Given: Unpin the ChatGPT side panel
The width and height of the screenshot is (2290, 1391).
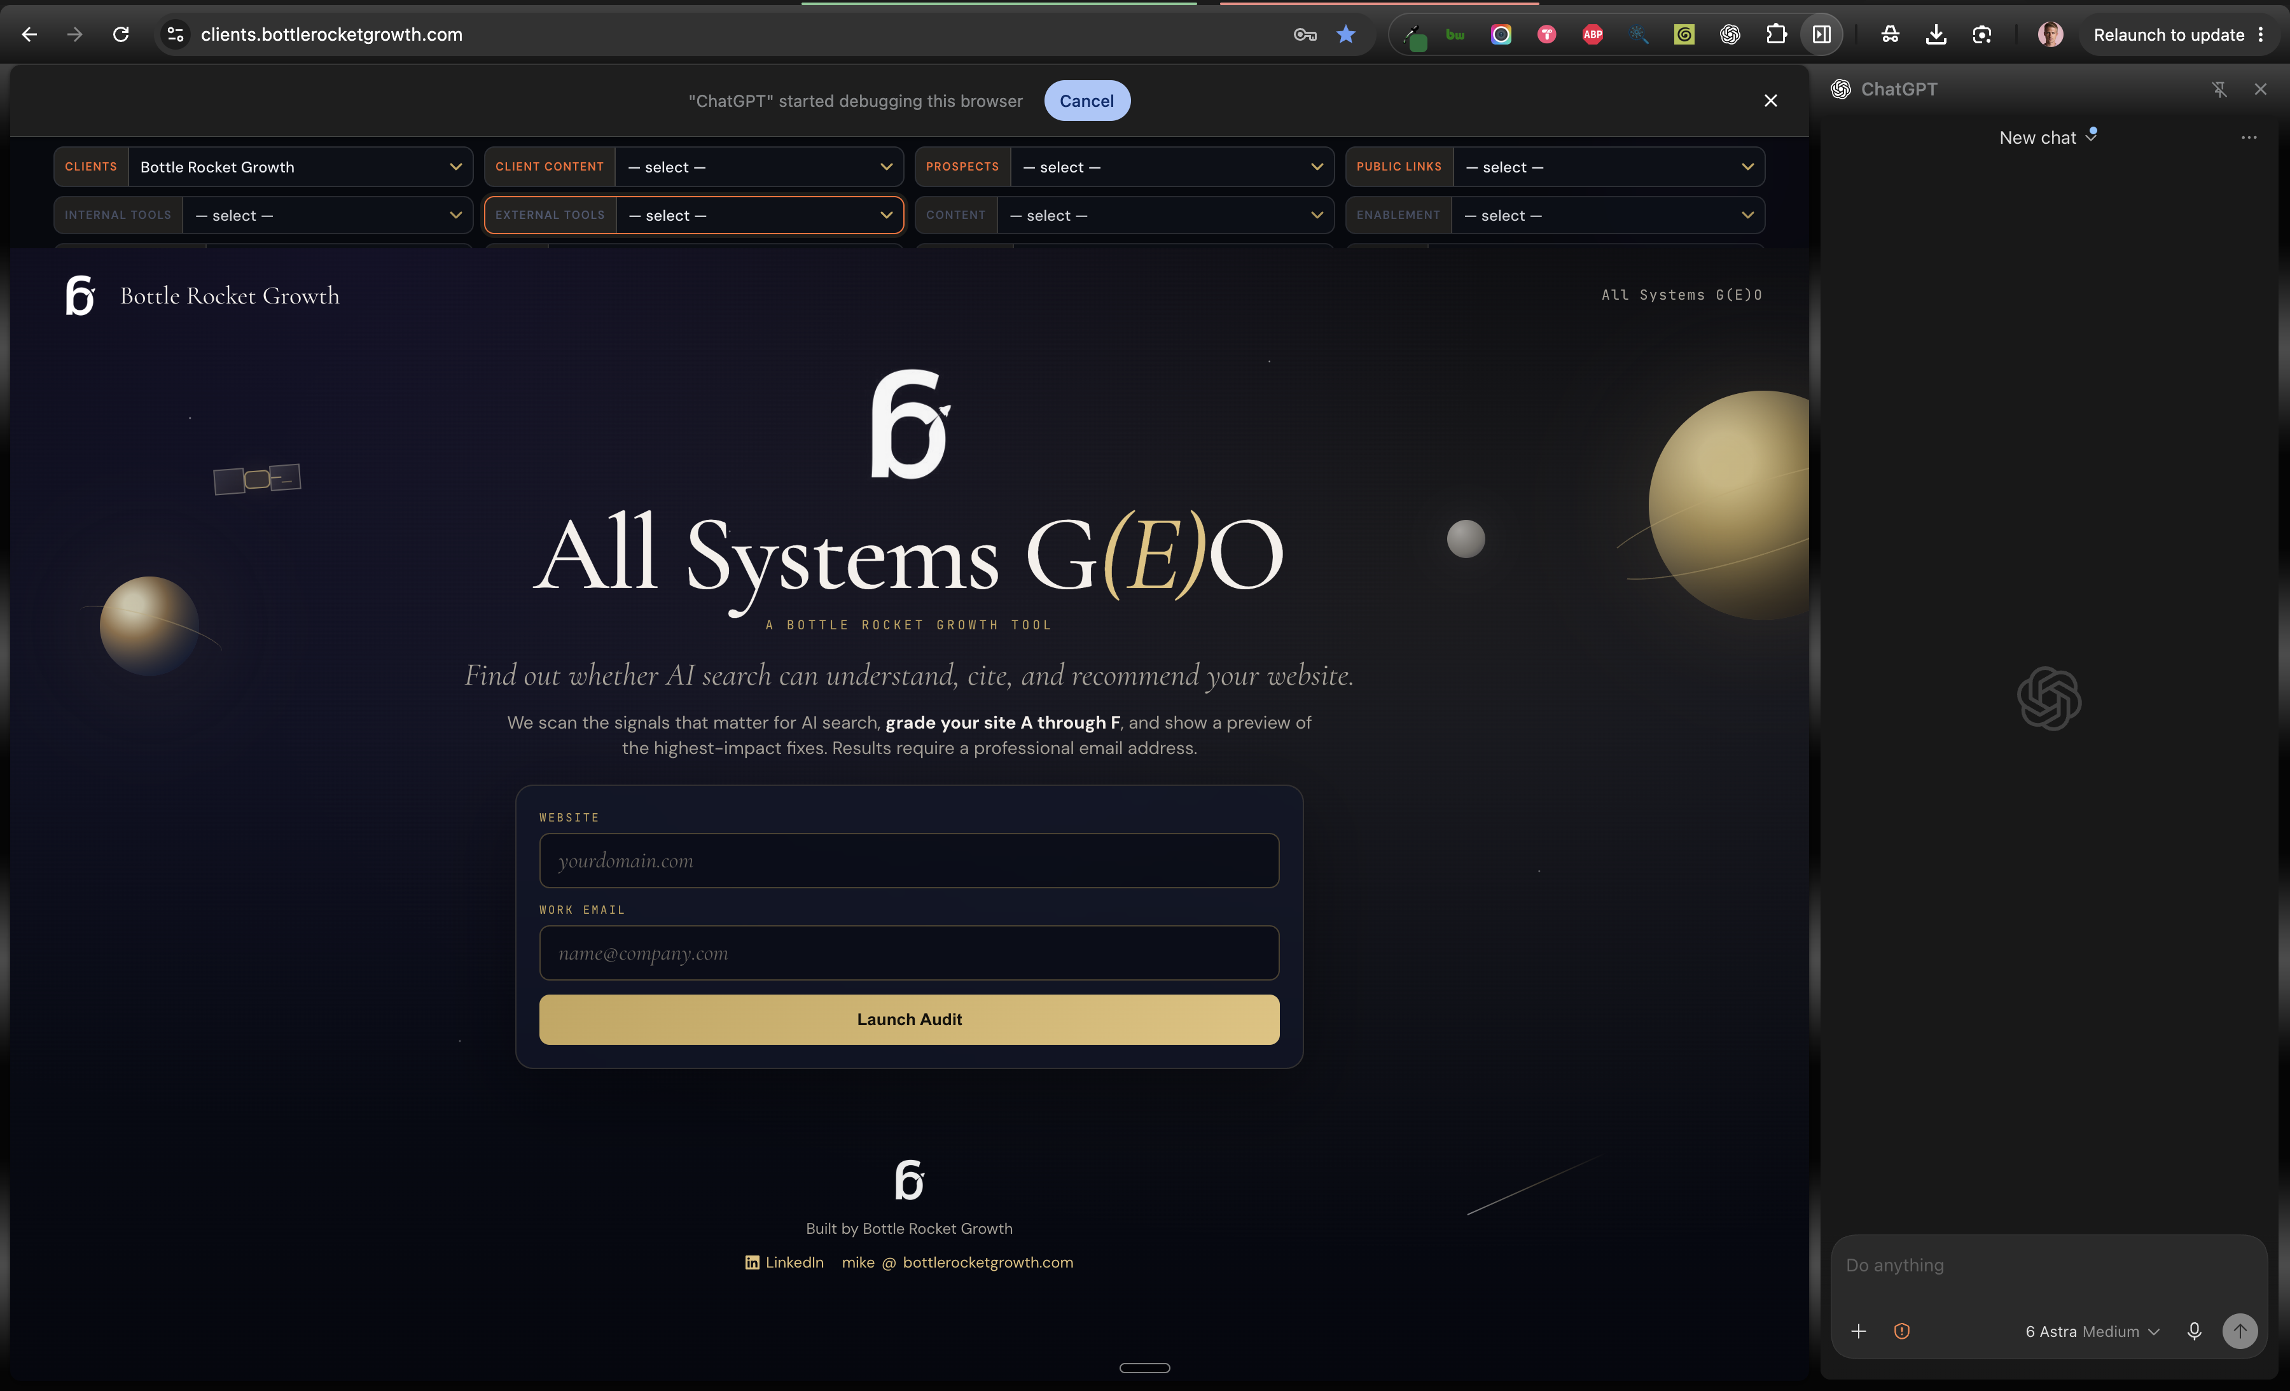Looking at the screenshot, I should click(2219, 89).
